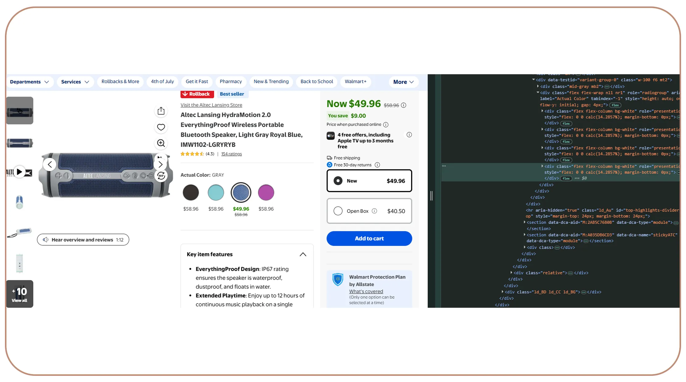Open Get it Fast nav item
Screen dimensions: 686x382
(197, 82)
